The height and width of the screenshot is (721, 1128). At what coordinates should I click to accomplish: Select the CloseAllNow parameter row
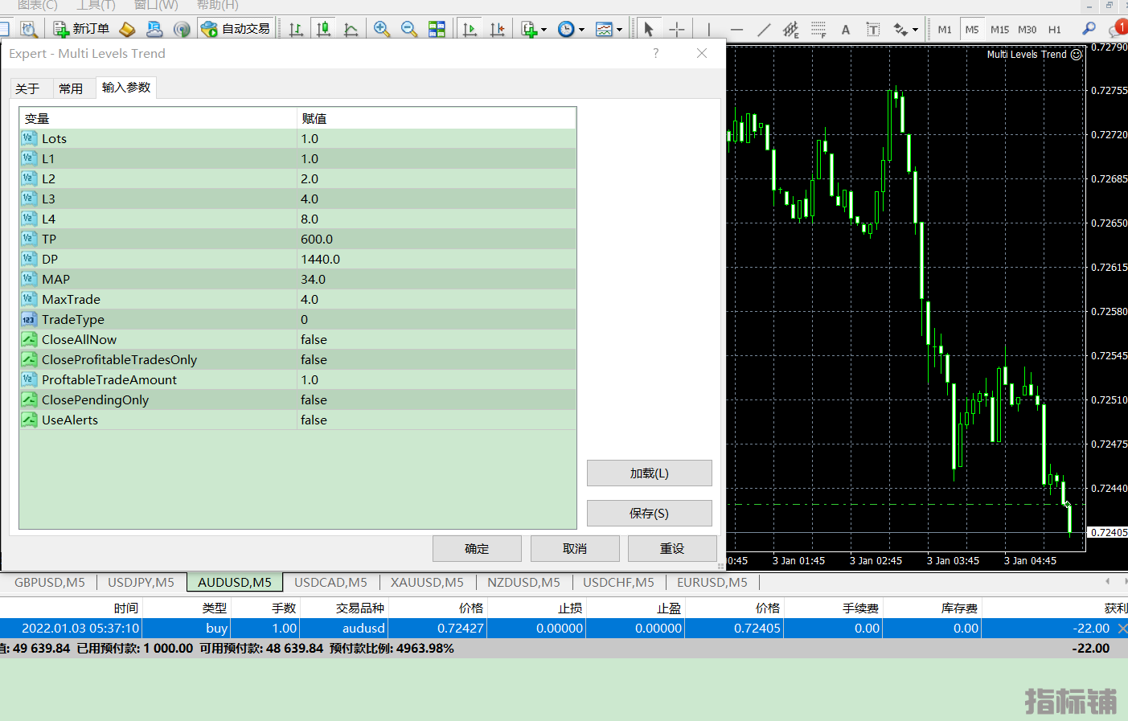(297, 339)
